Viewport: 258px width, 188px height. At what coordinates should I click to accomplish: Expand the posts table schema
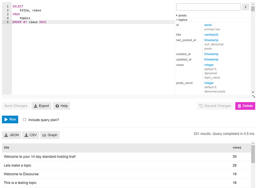coord(181,15)
